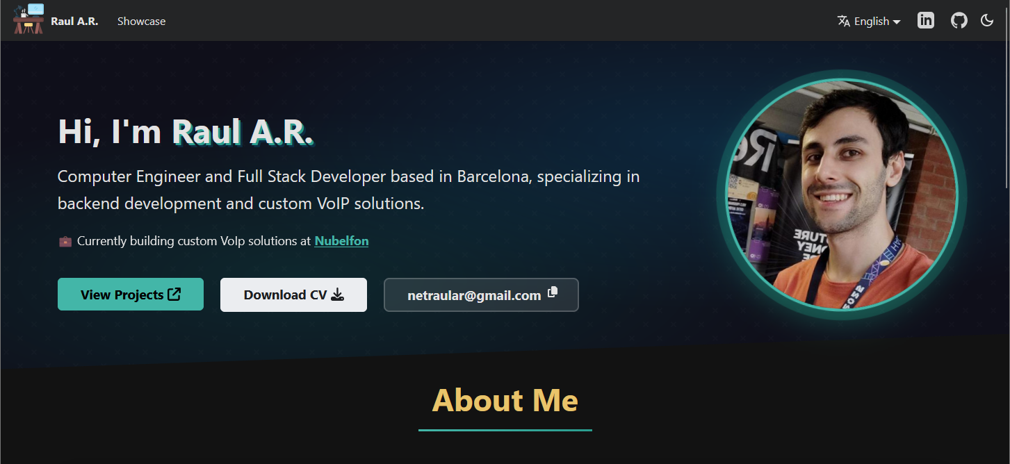Click the View Projects button
Screen dimensions: 1010x464
[130, 294]
